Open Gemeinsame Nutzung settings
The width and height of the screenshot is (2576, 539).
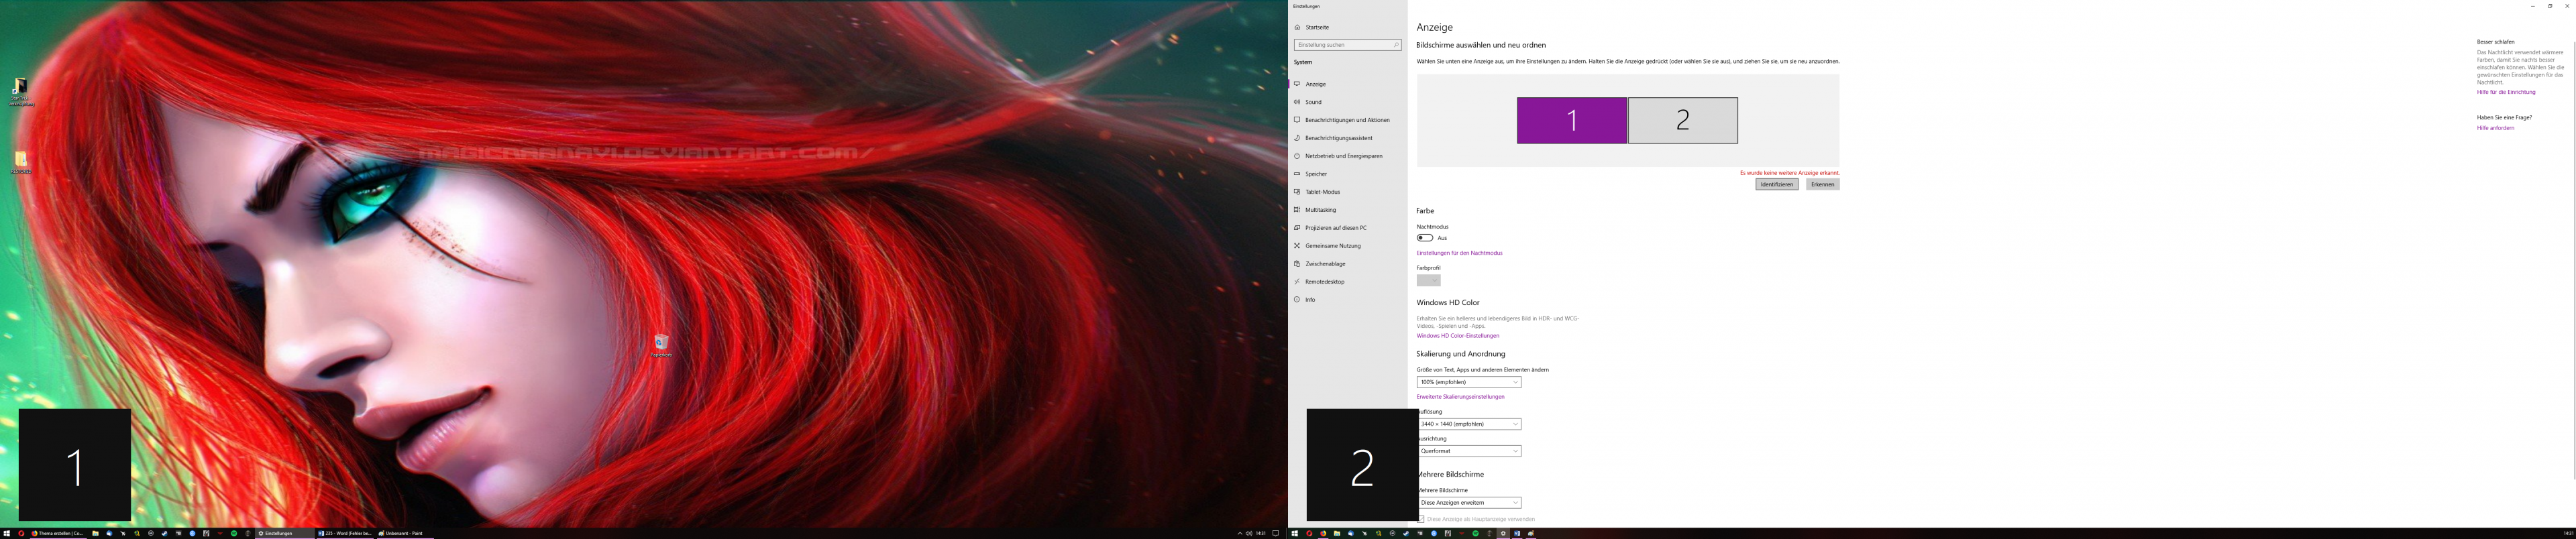point(1347,246)
